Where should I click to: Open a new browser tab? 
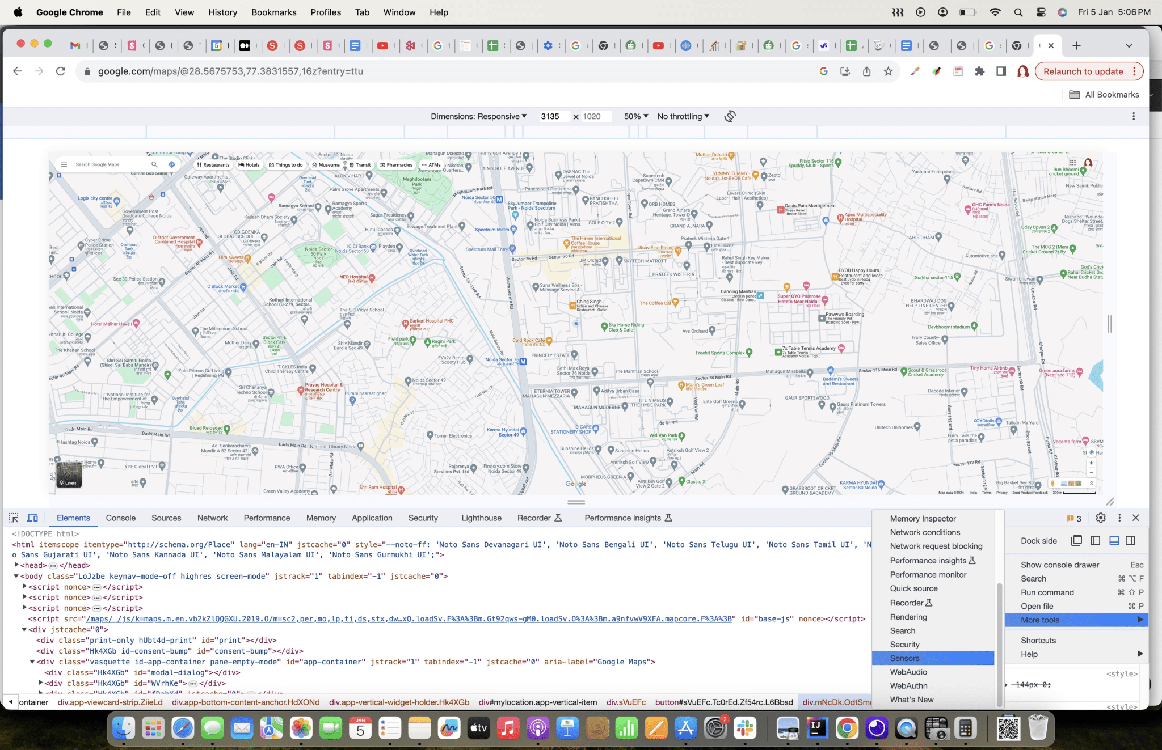click(x=1076, y=45)
